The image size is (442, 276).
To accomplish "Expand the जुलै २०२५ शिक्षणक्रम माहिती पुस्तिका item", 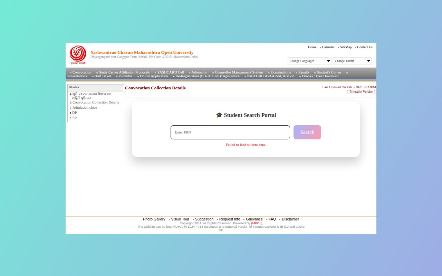I will [x=92, y=96].
